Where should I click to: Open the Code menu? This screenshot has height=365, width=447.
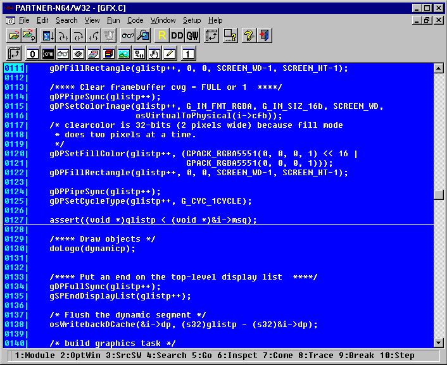click(135, 20)
